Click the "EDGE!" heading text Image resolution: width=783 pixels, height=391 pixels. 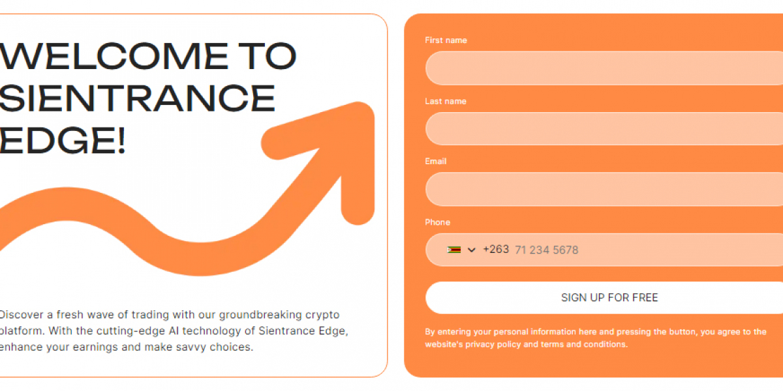(x=63, y=139)
